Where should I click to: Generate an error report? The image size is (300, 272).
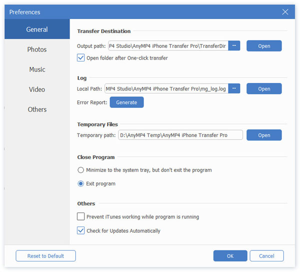pos(126,102)
